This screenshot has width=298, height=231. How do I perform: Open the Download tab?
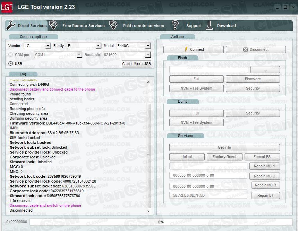click(221, 25)
